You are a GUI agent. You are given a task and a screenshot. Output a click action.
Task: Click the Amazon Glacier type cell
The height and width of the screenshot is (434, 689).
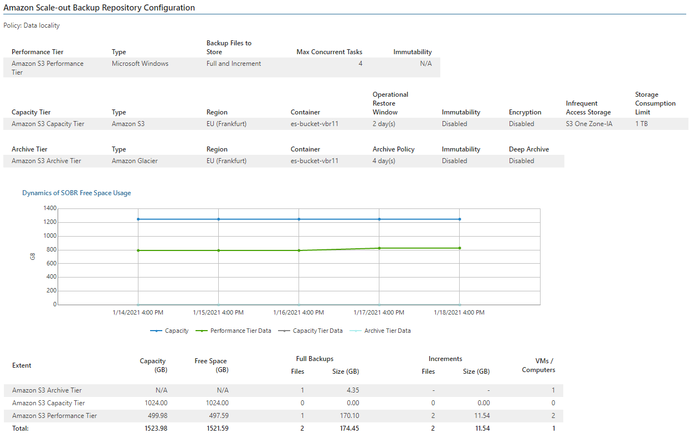135,161
